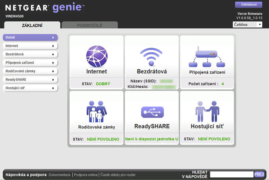Click the DOBRÝ internet status value
This screenshot has height=180, width=269.
tap(103, 84)
